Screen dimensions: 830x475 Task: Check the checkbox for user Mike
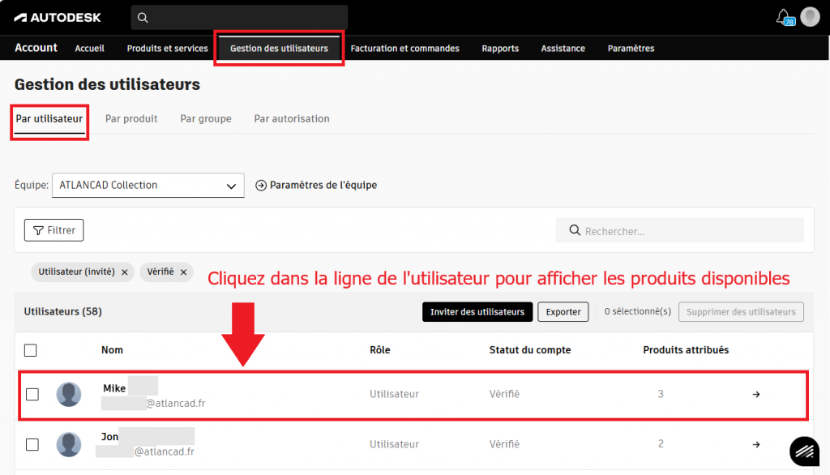point(32,395)
